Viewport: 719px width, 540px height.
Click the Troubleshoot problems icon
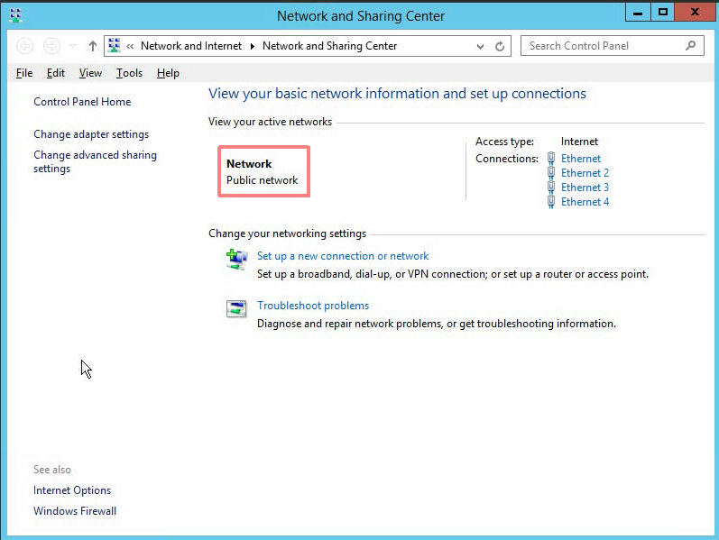[x=236, y=308]
